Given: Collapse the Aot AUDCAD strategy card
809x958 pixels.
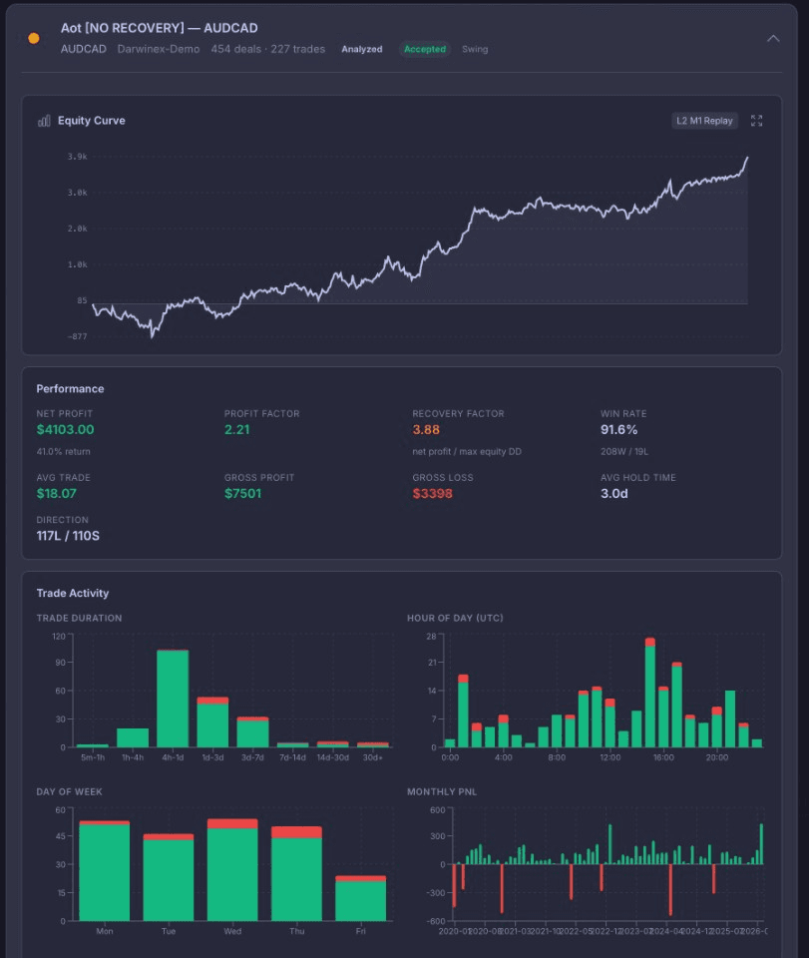Looking at the screenshot, I should point(773,39).
